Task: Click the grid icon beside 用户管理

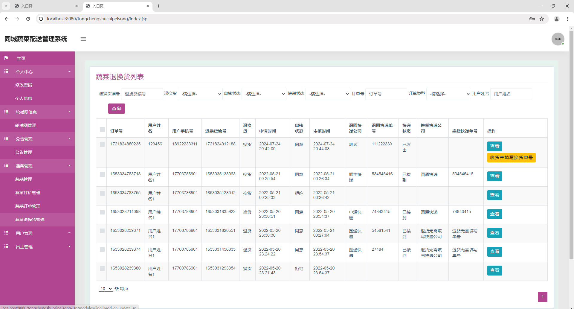Action: point(6,233)
